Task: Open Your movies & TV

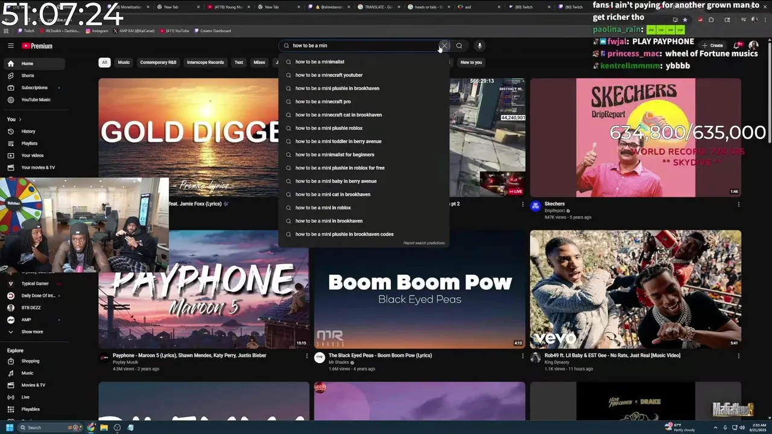Action: [x=34, y=168]
